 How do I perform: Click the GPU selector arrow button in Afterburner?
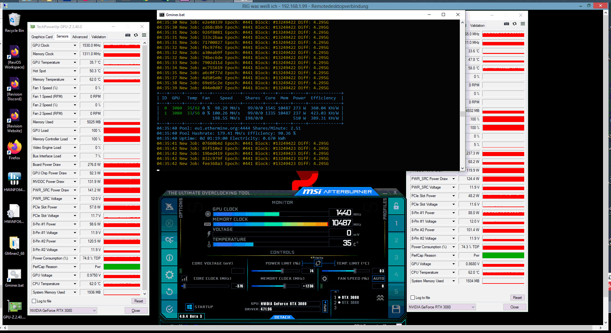click(x=325, y=307)
